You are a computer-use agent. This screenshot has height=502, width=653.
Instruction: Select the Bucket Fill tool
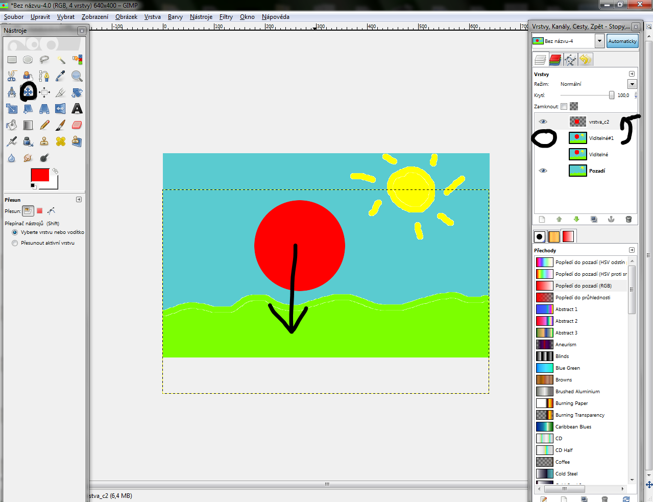click(x=12, y=125)
